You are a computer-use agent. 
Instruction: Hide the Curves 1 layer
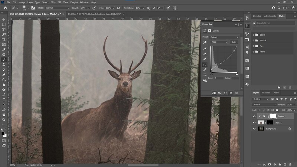(x=254, y=116)
